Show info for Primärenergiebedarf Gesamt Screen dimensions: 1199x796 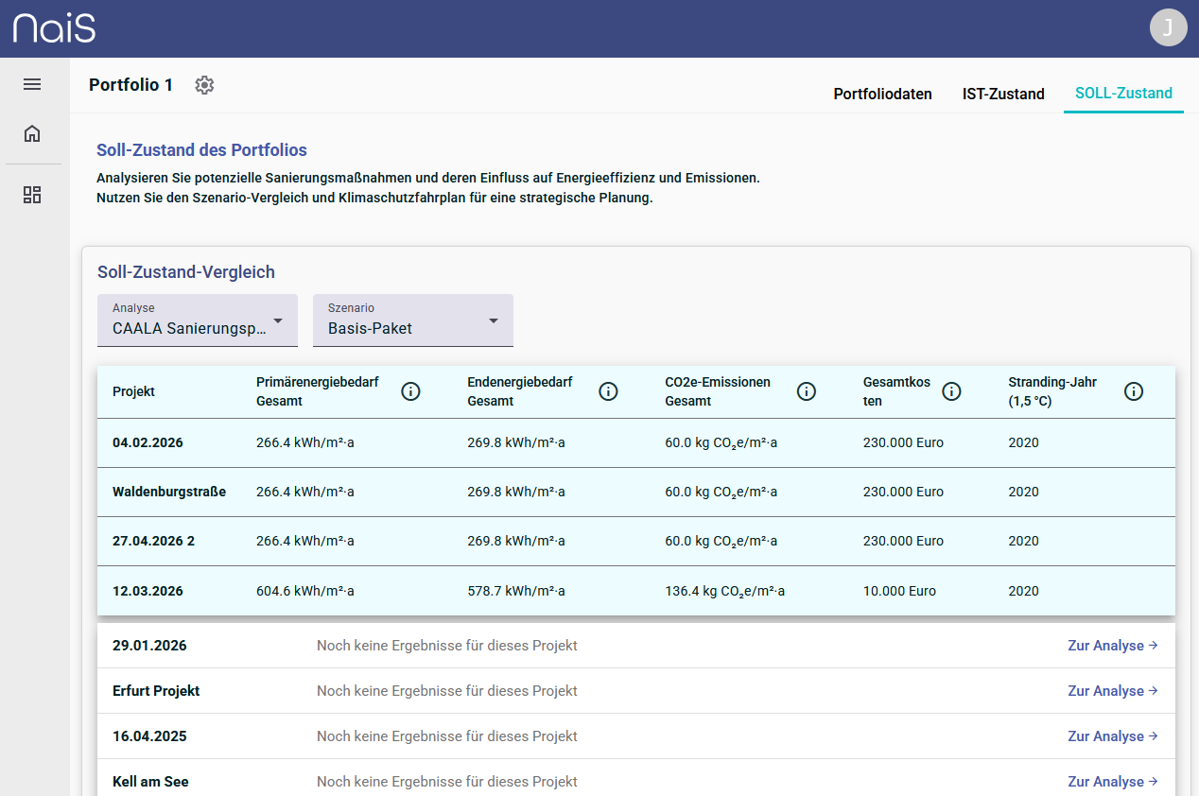[410, 391]
